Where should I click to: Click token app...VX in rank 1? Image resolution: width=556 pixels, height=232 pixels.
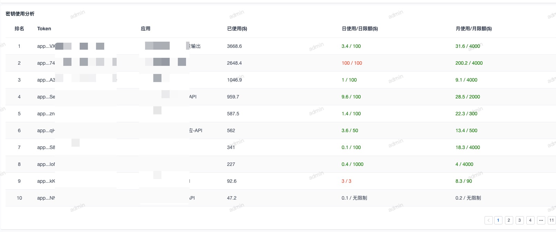click(x=46, y=46)
